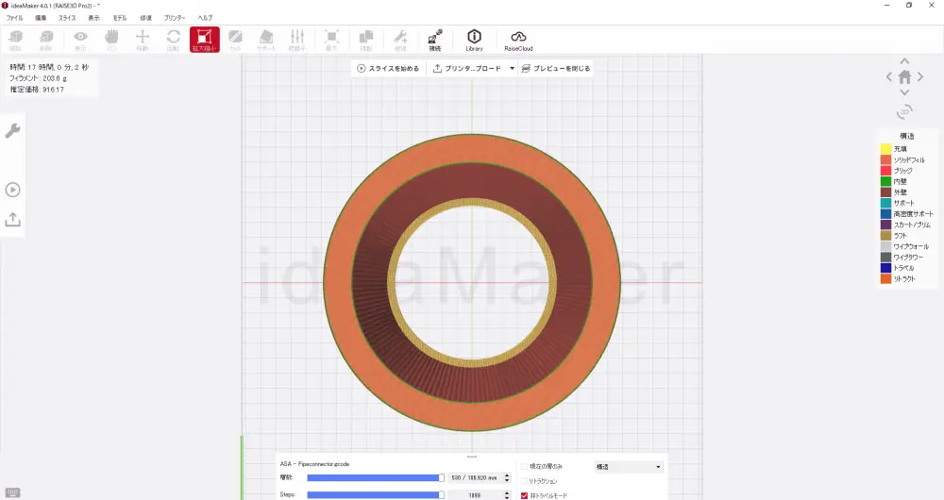Click the プレビューを閉じる button

coord(556,69)
